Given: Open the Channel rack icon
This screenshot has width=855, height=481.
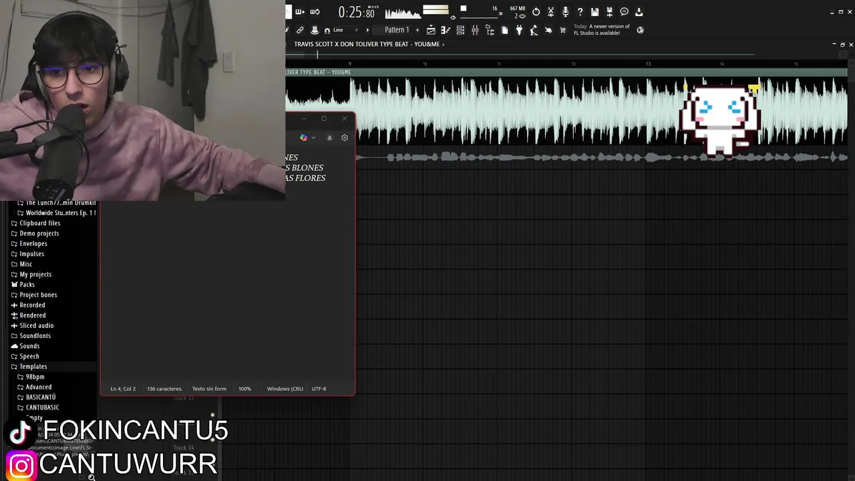Looking at the screenshot, I should coord(460,30).
